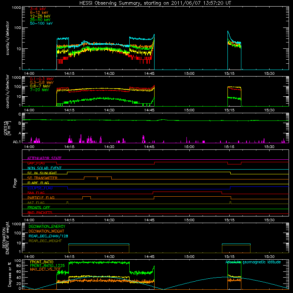Click the 7-20 MeV legend entry

pyautogui.click(x=39, y=90)
